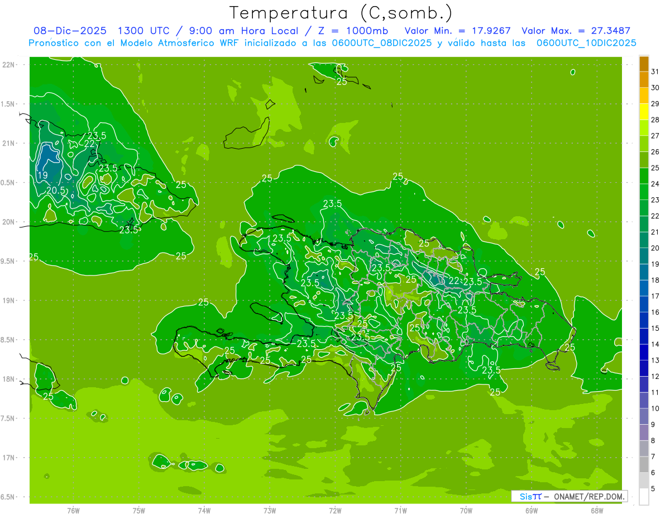Click the '21' colorbar scale label
This screenshot has height=518, width=670.
(655, 232)
